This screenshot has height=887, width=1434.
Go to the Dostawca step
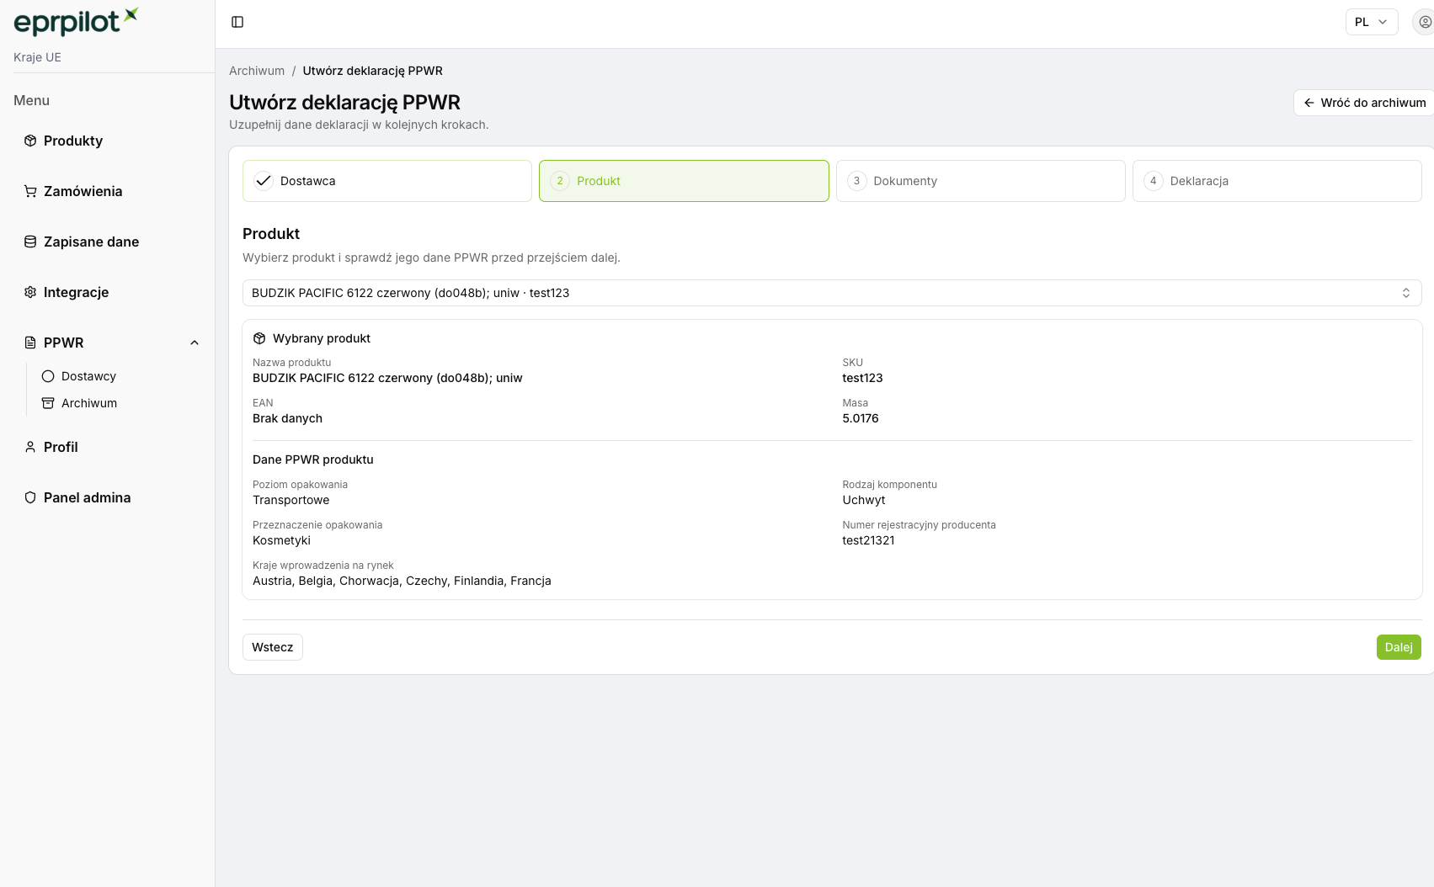click(x=387, y=181)
